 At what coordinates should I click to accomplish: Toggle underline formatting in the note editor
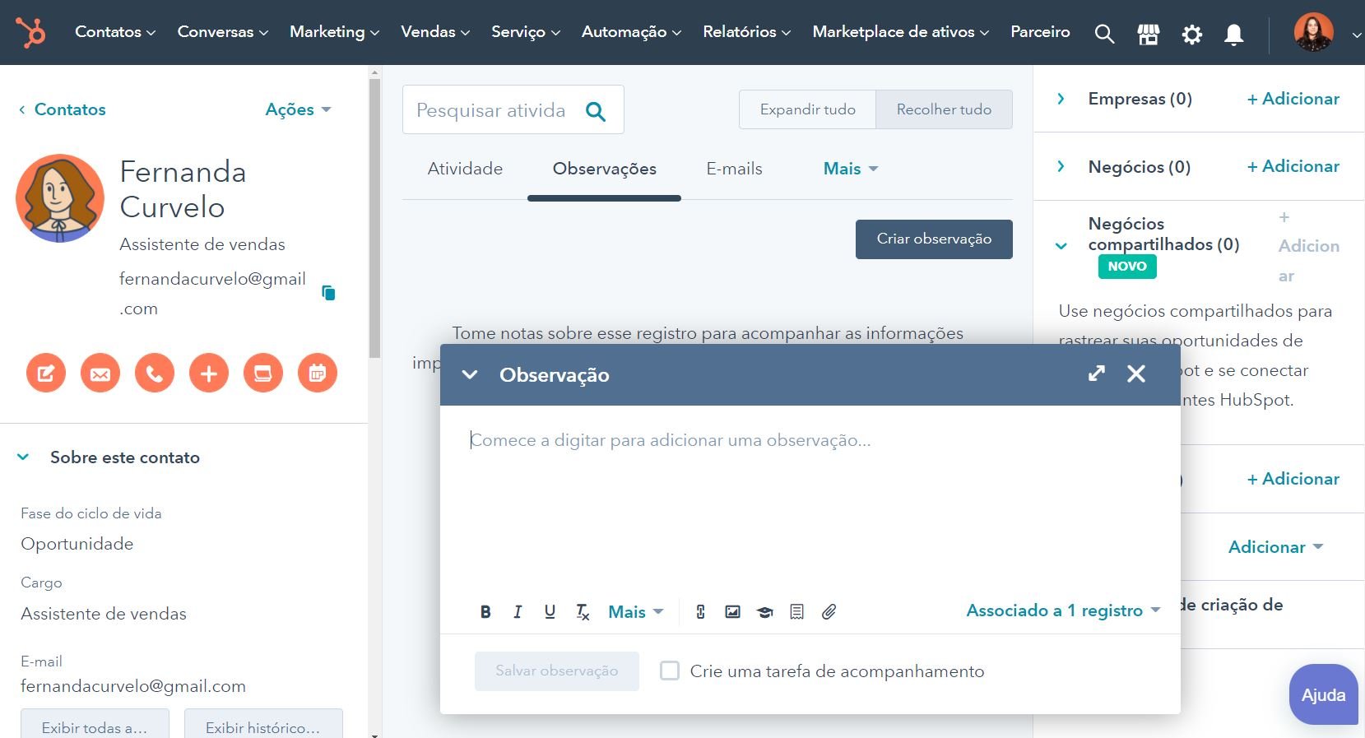point(550,611)
